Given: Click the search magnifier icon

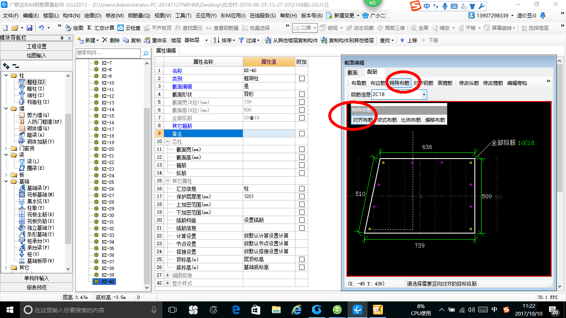Looking at the screenshot, I should point(146,53).
